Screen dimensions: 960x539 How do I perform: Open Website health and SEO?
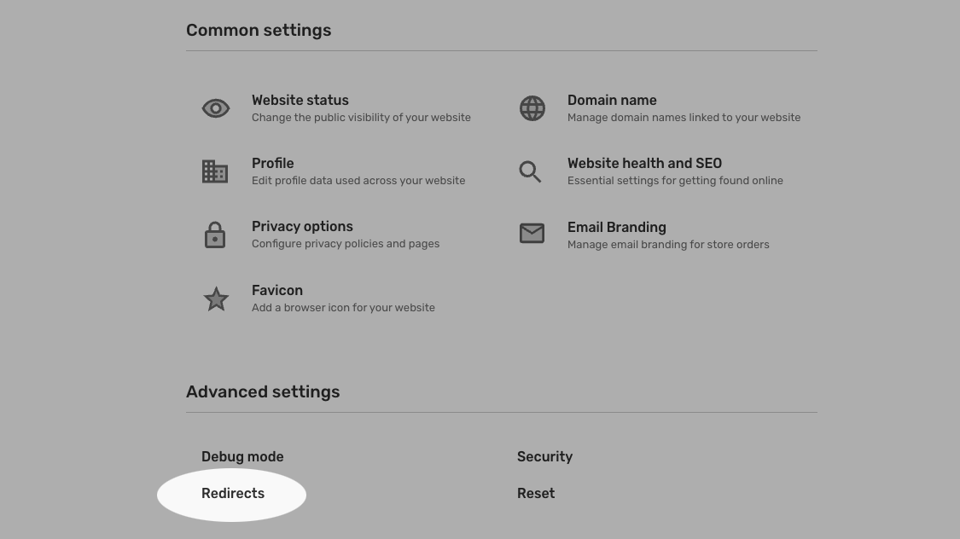[644, 164]
